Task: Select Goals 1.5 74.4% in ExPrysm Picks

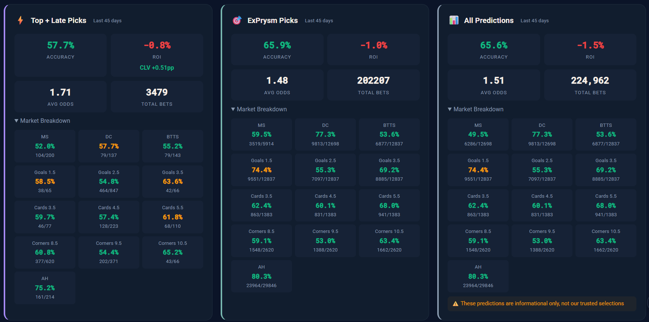Action: point(262,170)
